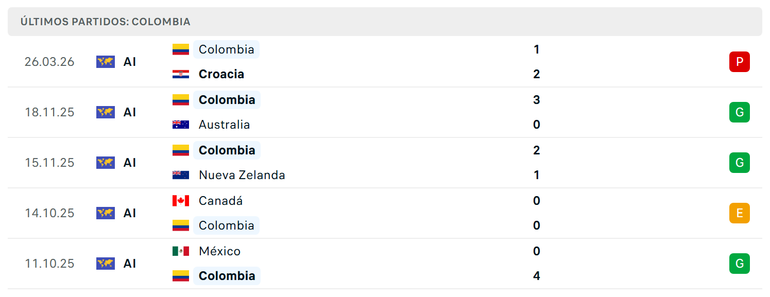Open the Nueva Zelanda team link
This screenshot has height=297, width=770.
[242, 175]
